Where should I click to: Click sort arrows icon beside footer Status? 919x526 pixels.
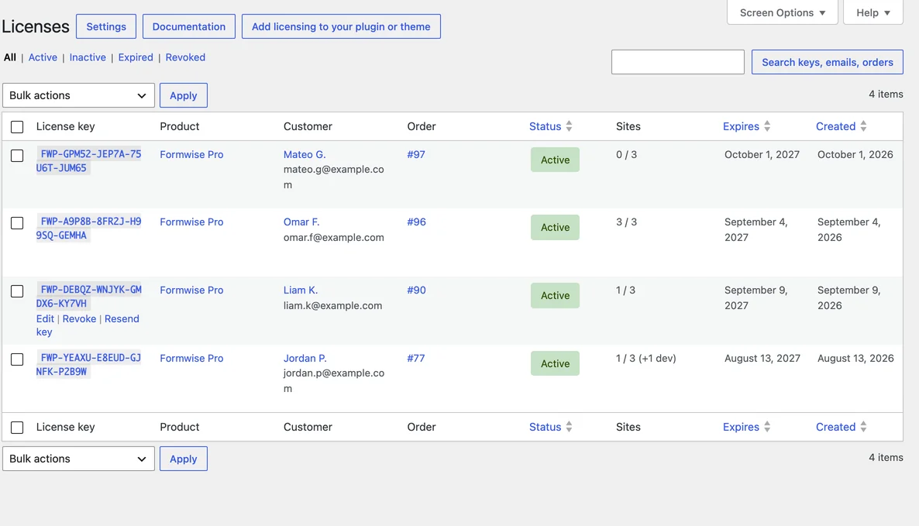569,426
